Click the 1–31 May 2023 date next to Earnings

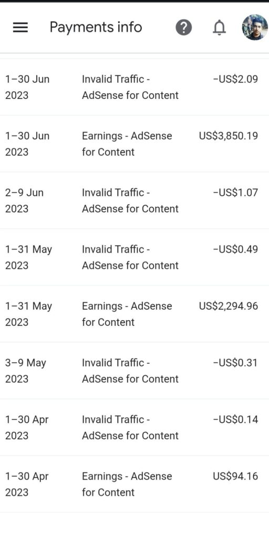click(28, 314)
